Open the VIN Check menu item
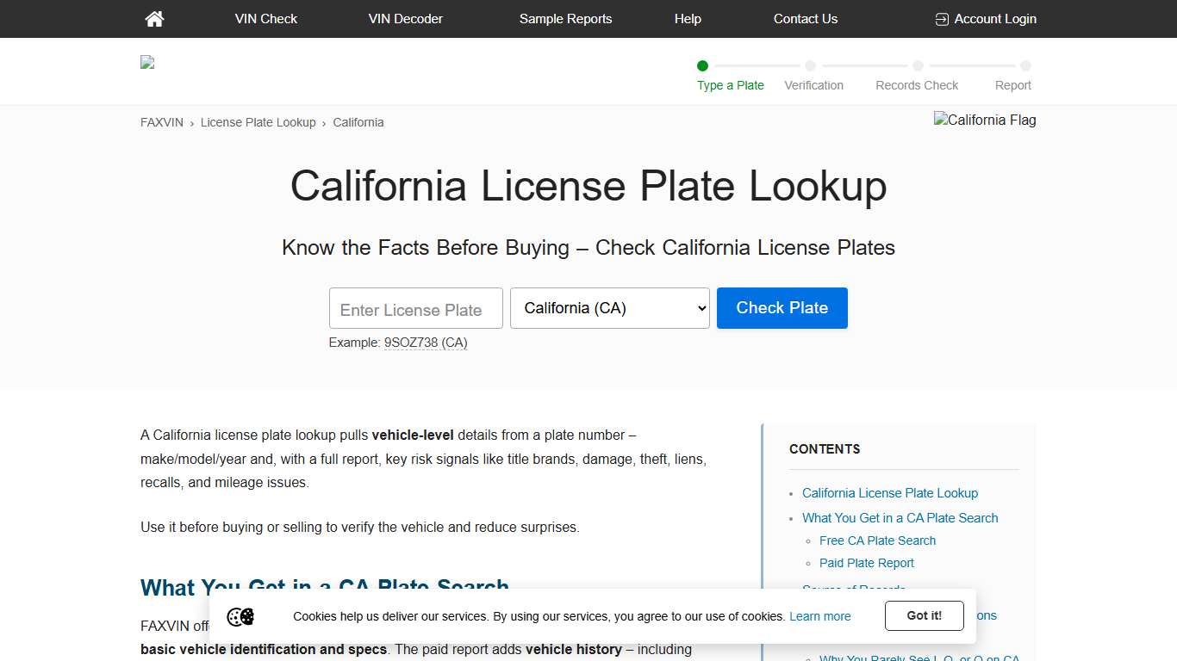Screen dimensions: 1177x661 (x=265, y=18)
